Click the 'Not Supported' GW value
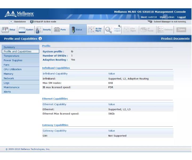The width and height of the screenshot is (192, 160). [117, 136]
